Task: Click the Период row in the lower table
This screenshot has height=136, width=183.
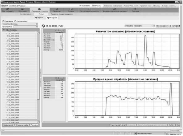Action: [53, 98]
